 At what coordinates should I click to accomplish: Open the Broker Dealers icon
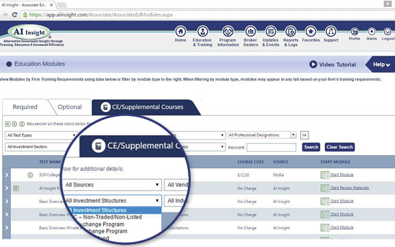point(250,32)
